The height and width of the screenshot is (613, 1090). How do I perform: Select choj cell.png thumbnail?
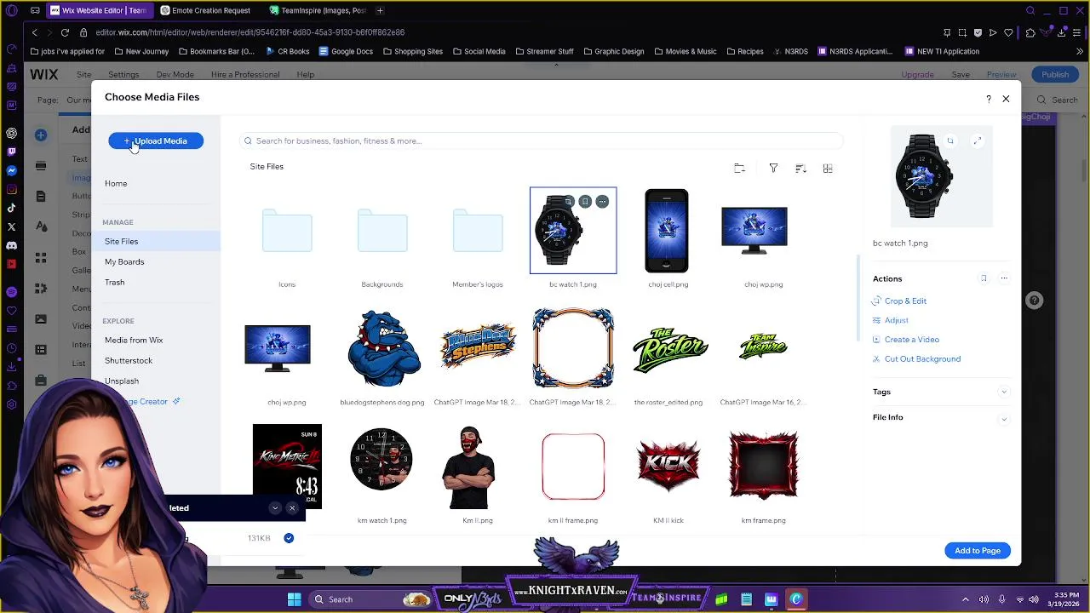point(668,231)
